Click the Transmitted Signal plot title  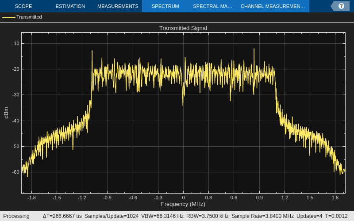[183, 28]
